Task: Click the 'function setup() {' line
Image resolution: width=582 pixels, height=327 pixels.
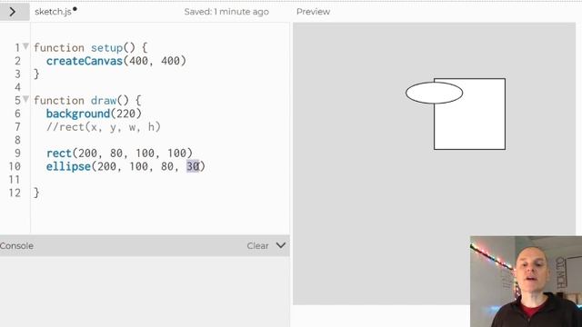Action: click(x=91, y=48)
